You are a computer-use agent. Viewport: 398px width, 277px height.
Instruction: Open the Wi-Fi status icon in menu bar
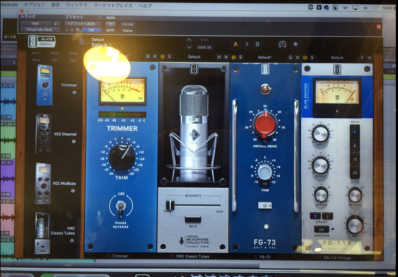(x=375, y=8)
